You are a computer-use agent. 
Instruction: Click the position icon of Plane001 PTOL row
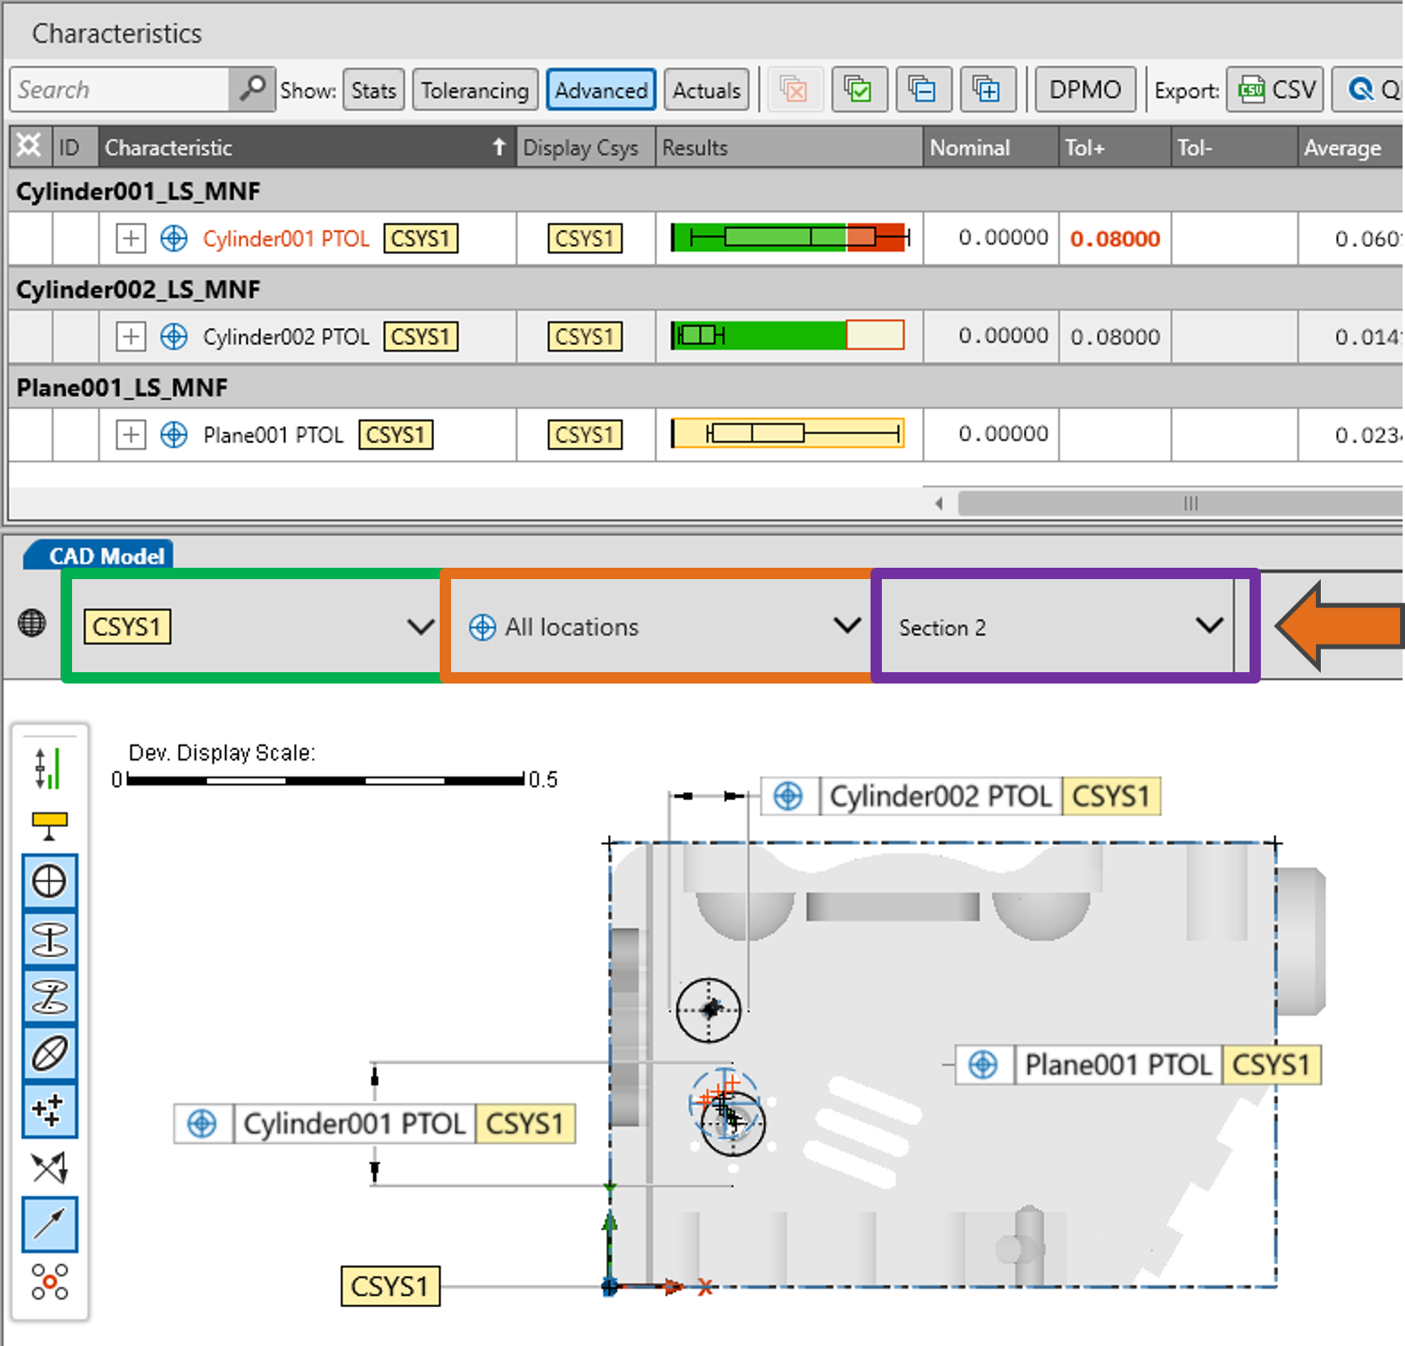[x=173, y=435]
